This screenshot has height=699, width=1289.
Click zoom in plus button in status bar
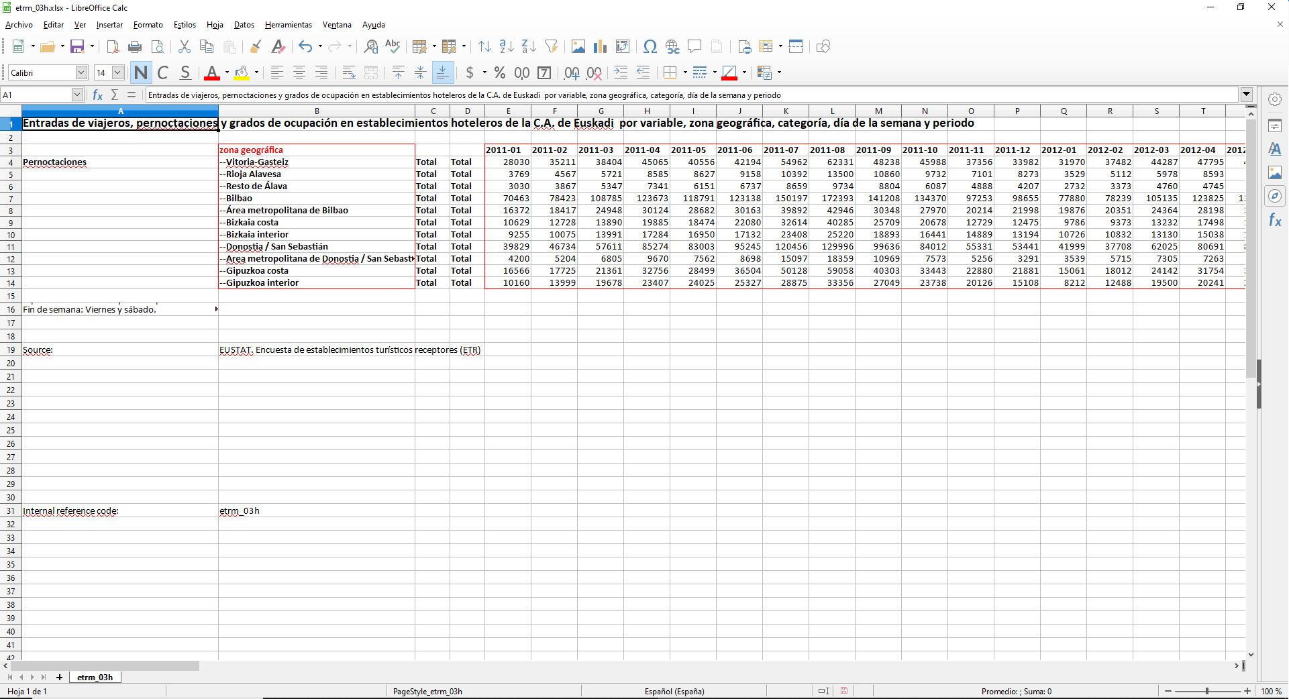coord(1247,691)
